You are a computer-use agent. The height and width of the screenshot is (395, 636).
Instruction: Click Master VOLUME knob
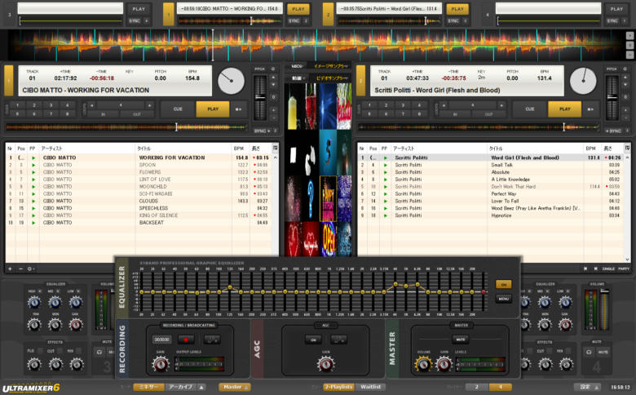423,364
